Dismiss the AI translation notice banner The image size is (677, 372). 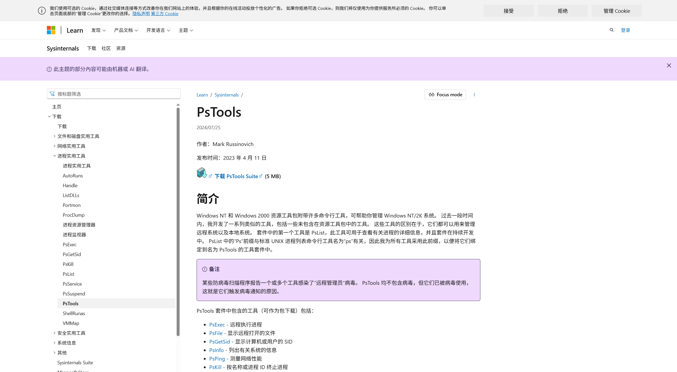669,65
